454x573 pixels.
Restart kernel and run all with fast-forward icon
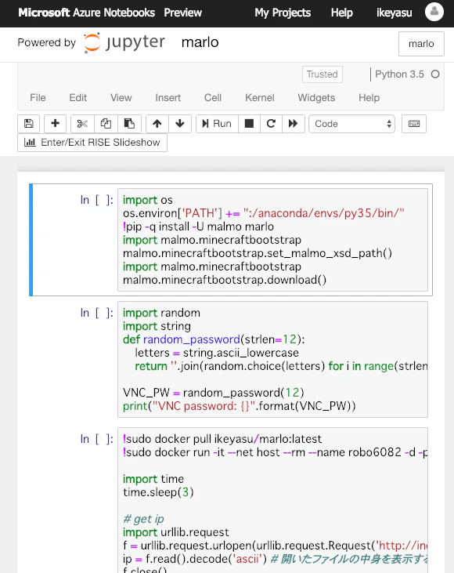(293, 124)
